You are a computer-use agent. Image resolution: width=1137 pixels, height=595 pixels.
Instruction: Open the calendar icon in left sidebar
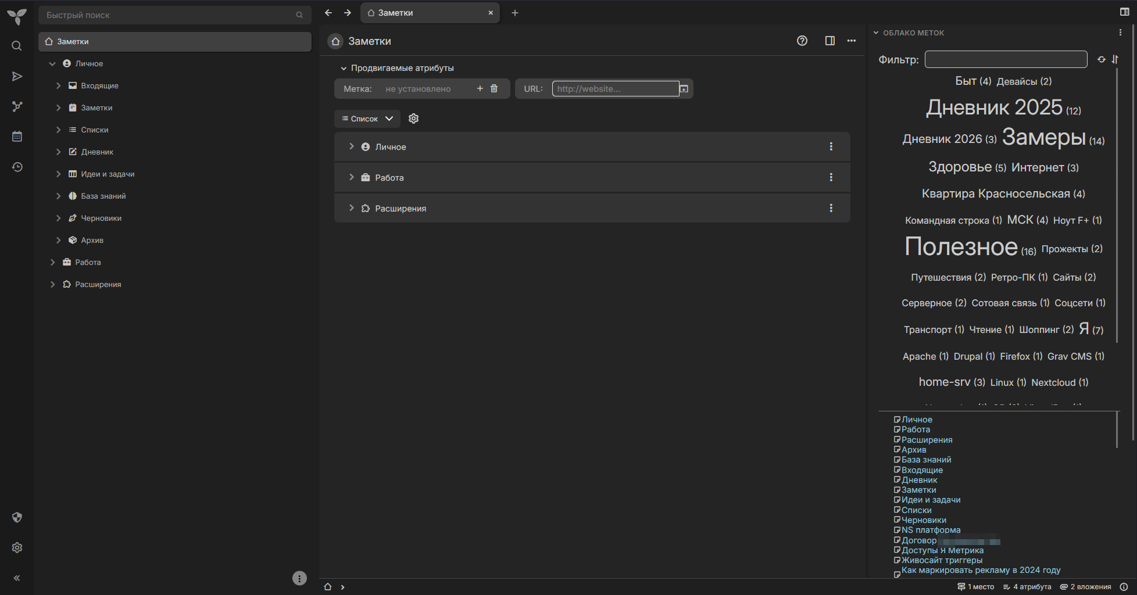coord(17,137)
